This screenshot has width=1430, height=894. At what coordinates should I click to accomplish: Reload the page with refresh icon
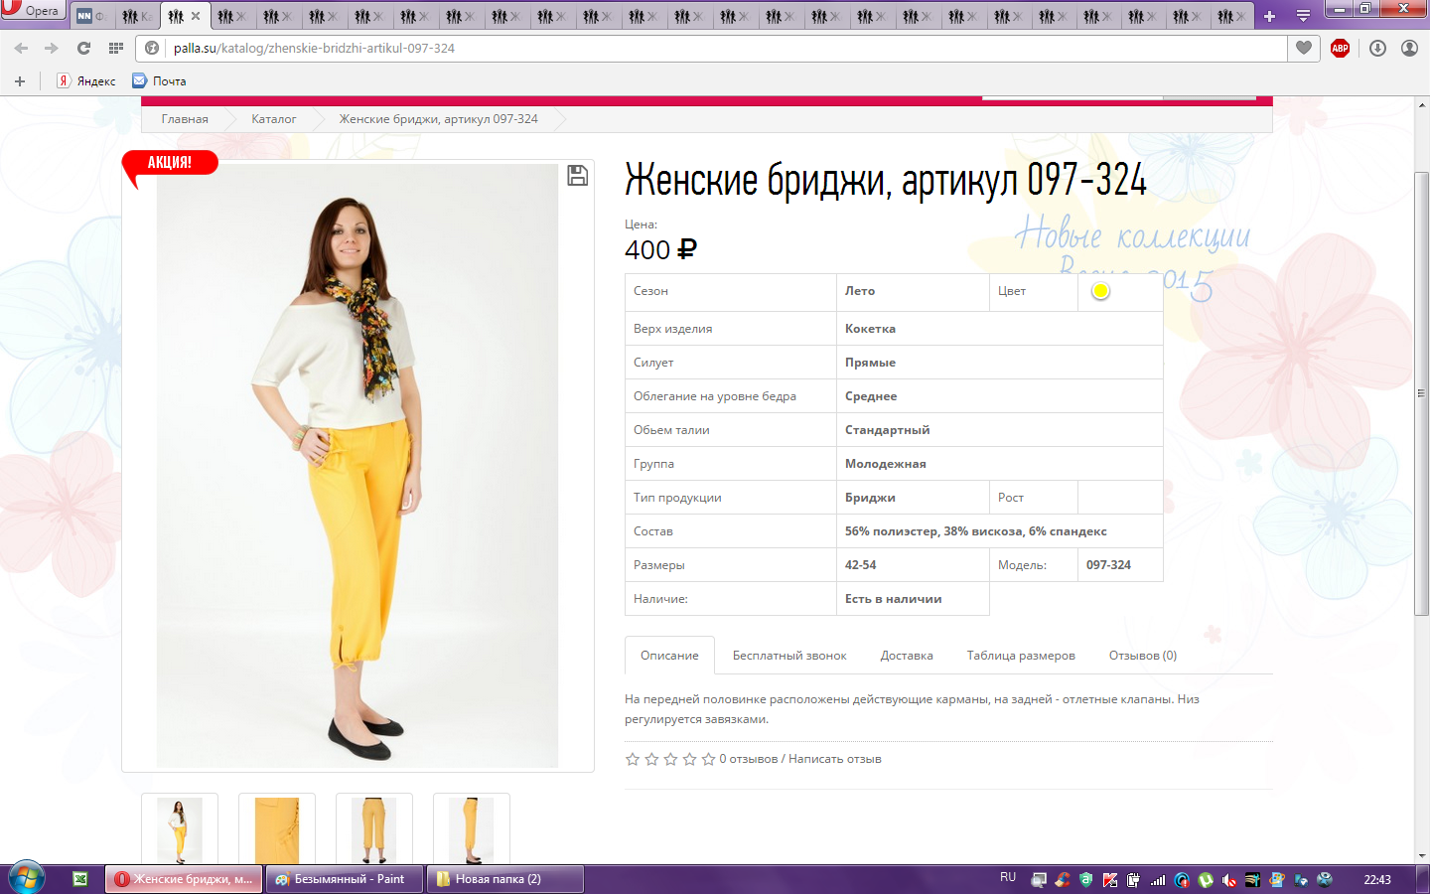84,48
